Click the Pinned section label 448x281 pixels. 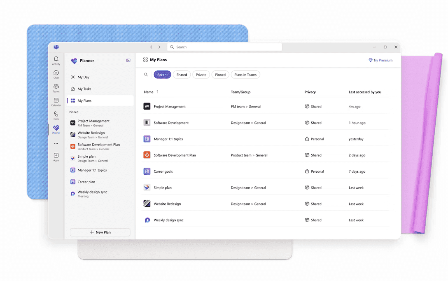[x=74, y=112]
